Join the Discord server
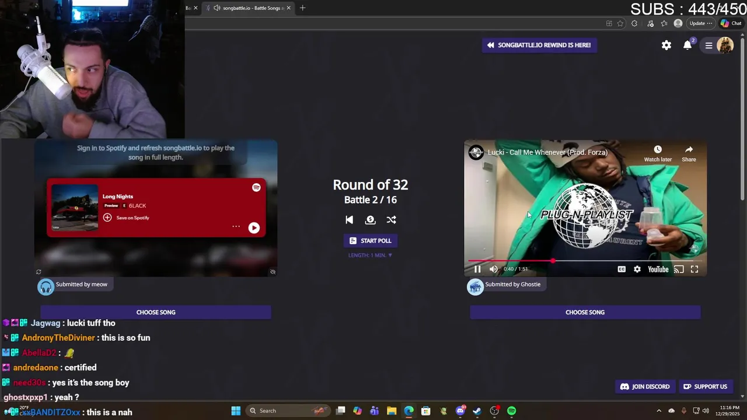747x420 pixels. point(645,387)
